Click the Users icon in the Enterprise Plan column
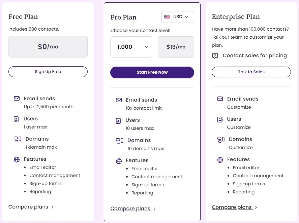This screenshot has width=299, height=223. [220, 119]
